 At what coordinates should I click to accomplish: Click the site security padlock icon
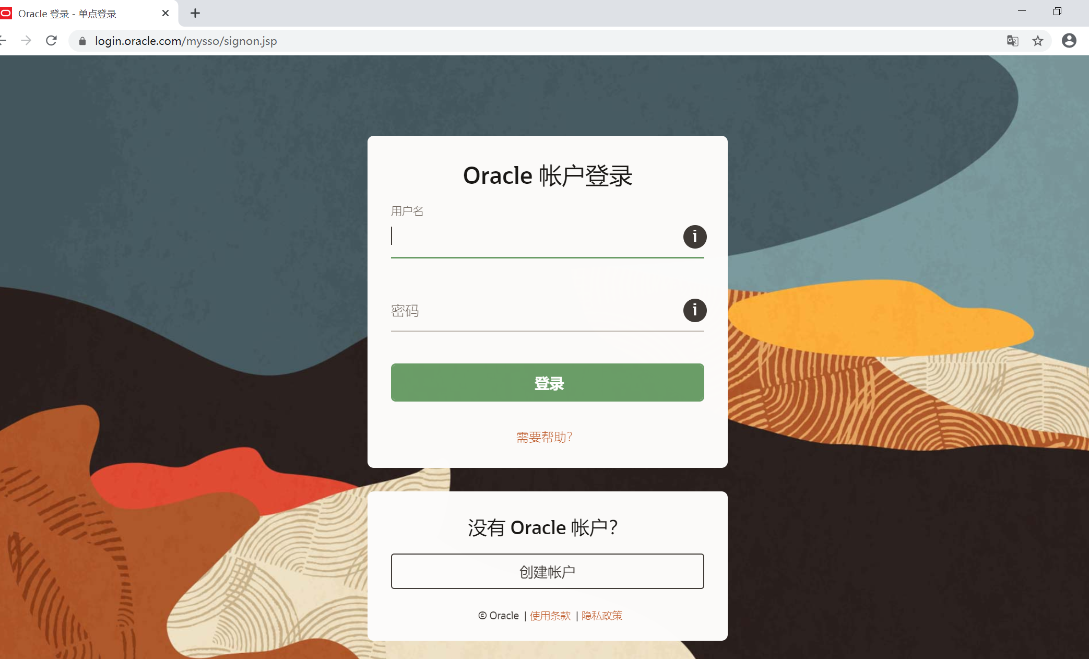82,41
